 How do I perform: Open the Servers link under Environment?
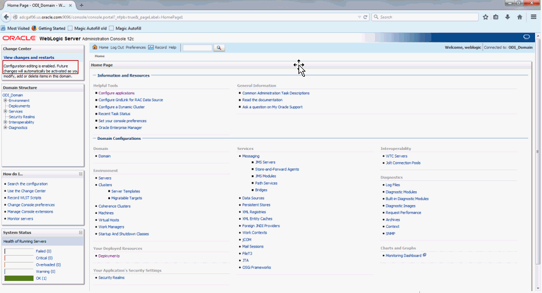click(105, 178)
